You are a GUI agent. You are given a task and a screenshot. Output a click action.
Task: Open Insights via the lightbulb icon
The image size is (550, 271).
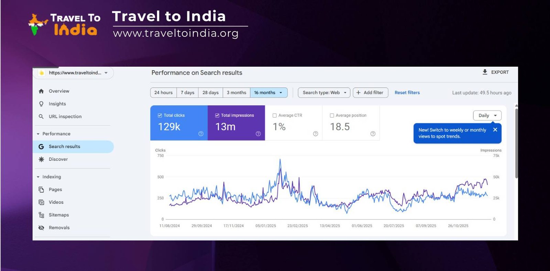41,104
